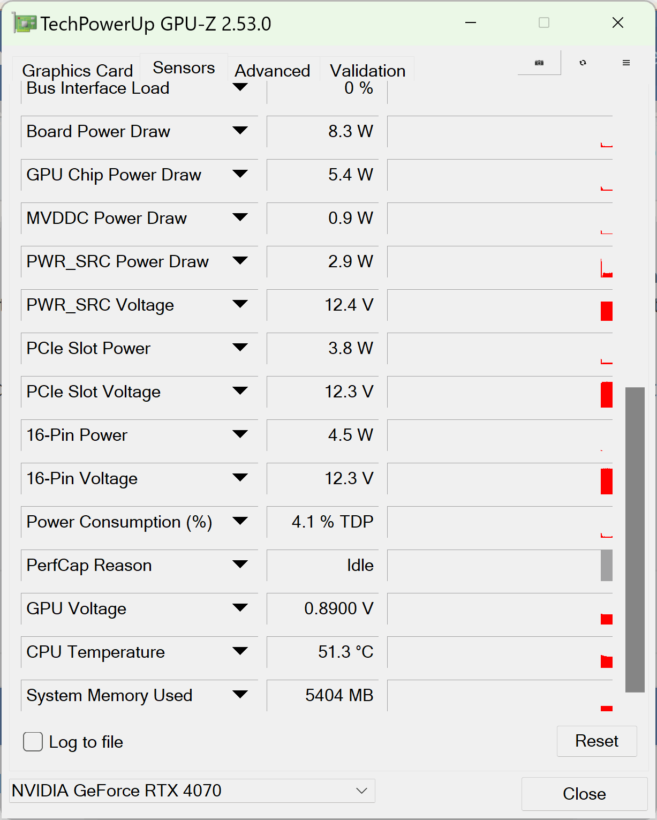Open the PCIe Slot Voltage dropdown arrow
The image size is (657, 820).
tap(240, 391)
